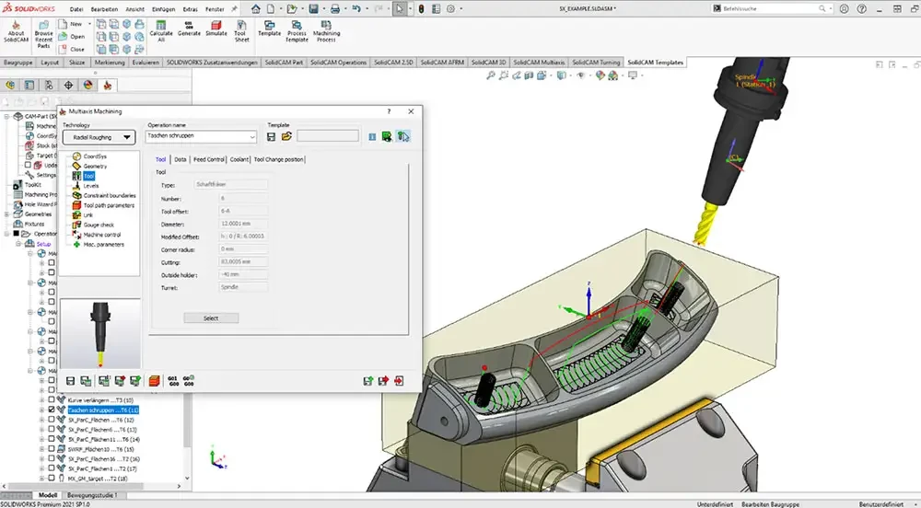Click the traffic light Rebuild icon
The height and width of the screenshot is (508, 921).
point(421,9)
